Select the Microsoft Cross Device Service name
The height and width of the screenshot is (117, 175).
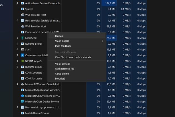point(42,102)
